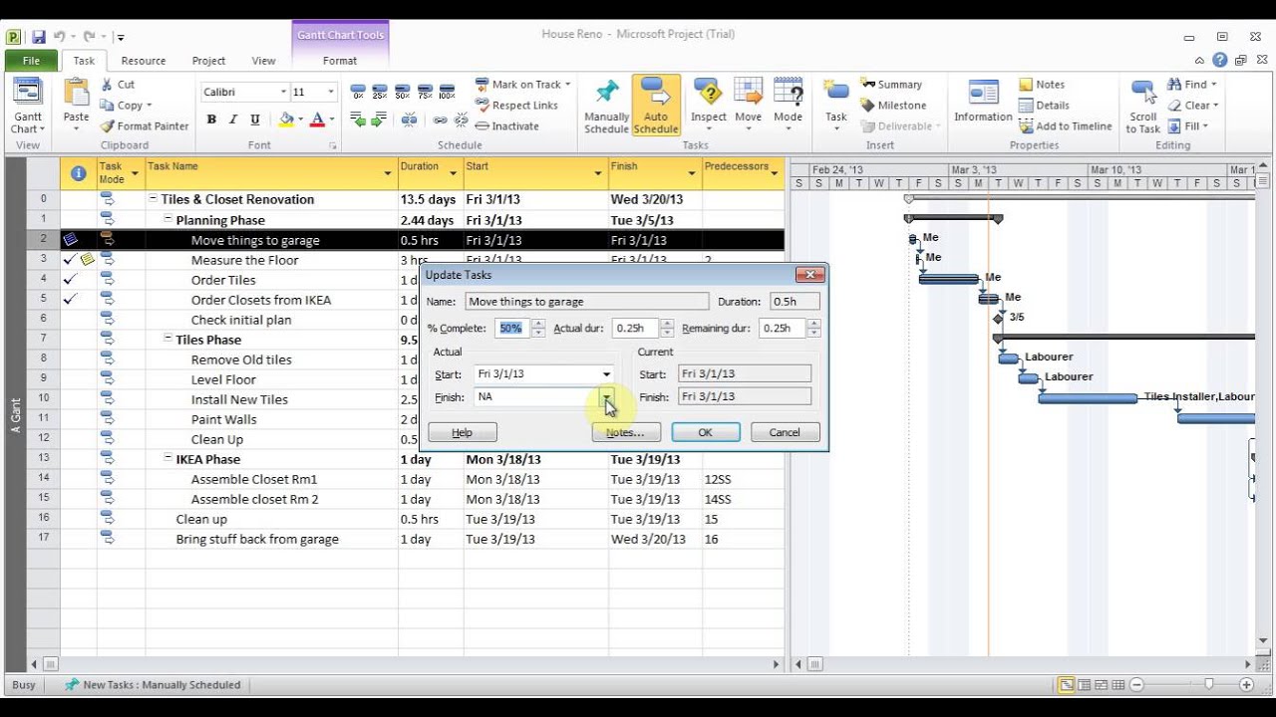
Task: Click OK in Update Tasks dialog
Action: click(705, 432)
